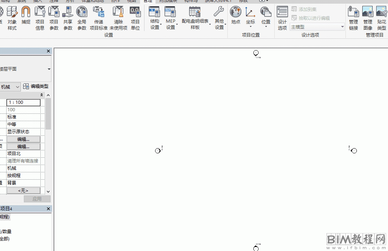Open the 主模型 design option combo box

pyautogui.click(x=317, y=27)
